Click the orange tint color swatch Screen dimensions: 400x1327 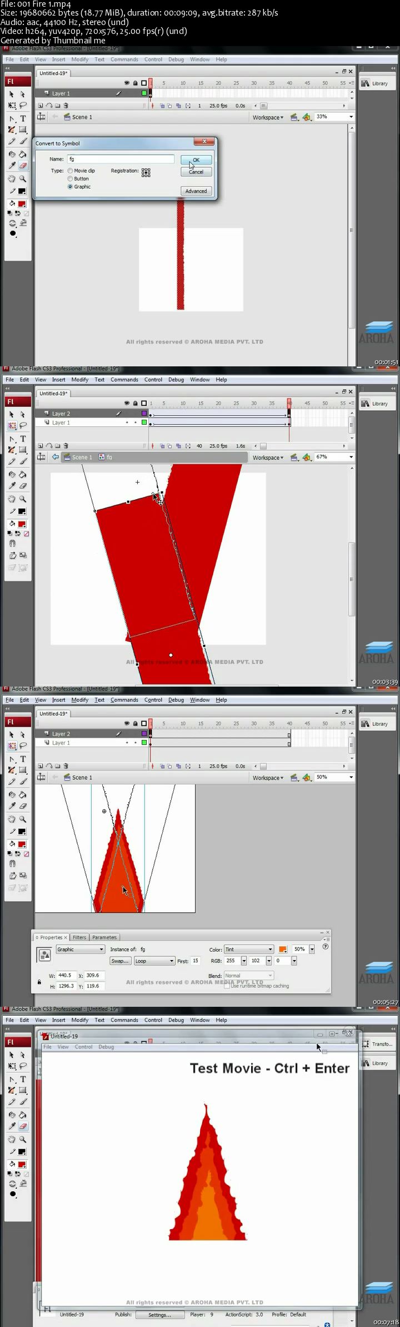282,950
